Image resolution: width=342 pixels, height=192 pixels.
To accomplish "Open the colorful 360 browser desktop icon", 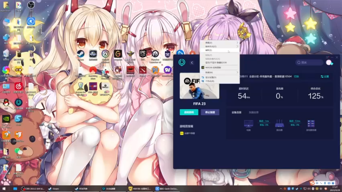I will [6, 70].
